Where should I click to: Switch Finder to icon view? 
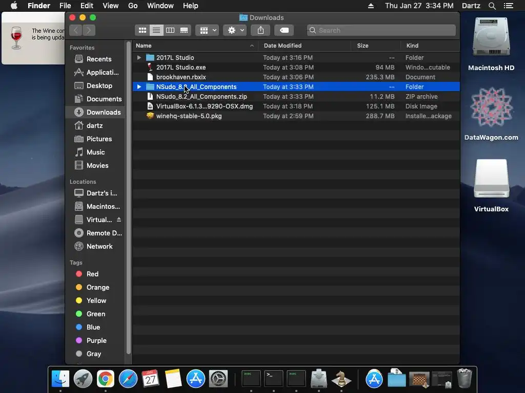(x=143, y=30)
